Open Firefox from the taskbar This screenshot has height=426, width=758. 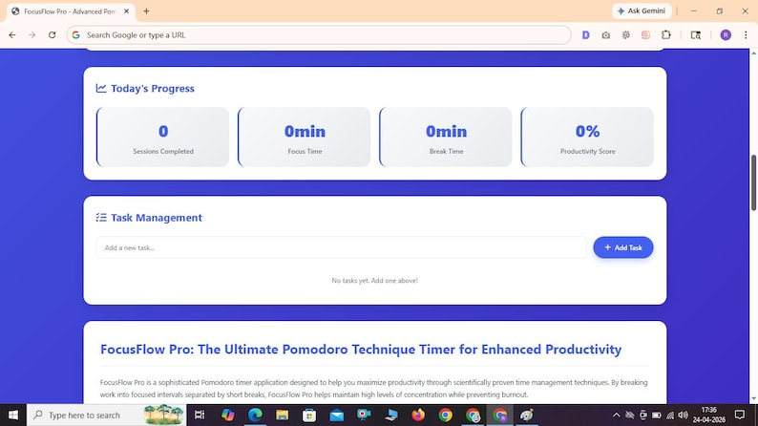pyautogui.click(x=418, y=415)
